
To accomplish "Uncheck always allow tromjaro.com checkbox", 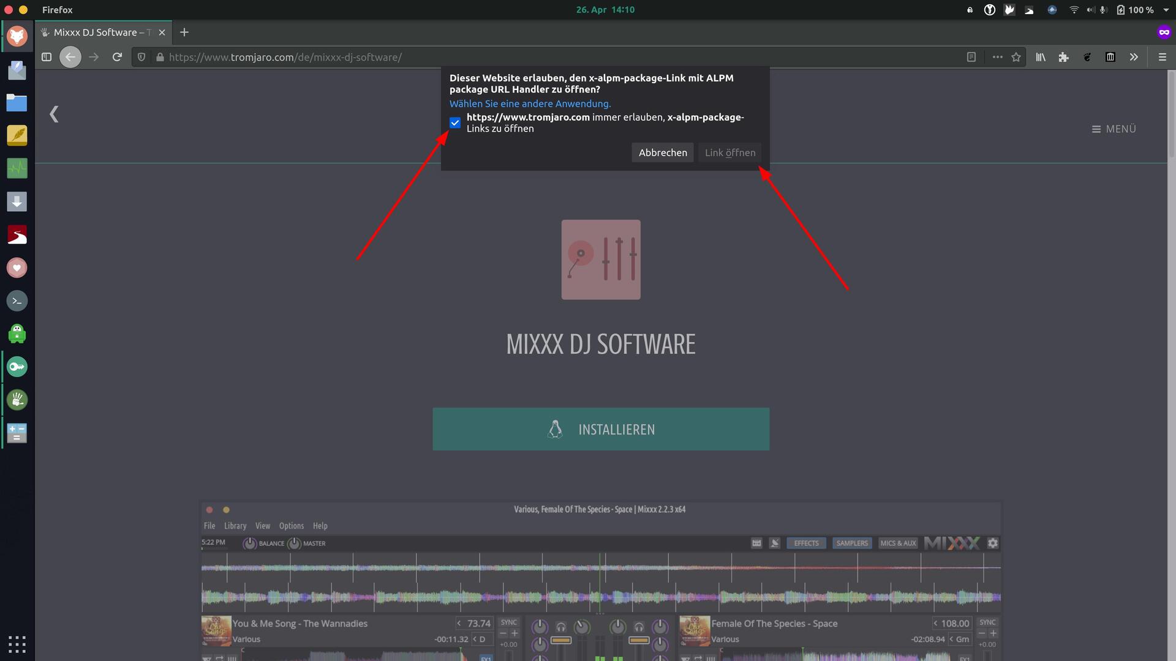I will tap(455, 123).
